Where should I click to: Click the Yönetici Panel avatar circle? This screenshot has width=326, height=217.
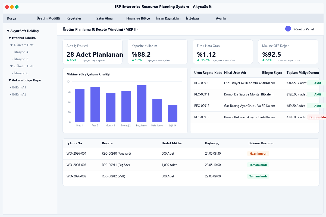[x=288, y=29]
